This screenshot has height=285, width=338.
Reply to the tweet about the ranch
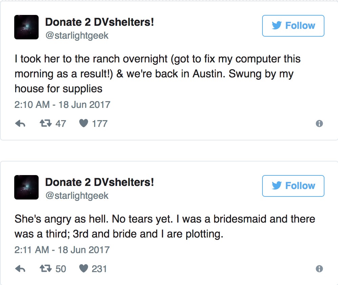[20, 124]
